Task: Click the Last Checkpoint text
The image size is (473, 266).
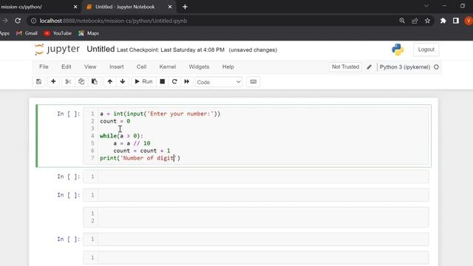Action: click(171, 50)
